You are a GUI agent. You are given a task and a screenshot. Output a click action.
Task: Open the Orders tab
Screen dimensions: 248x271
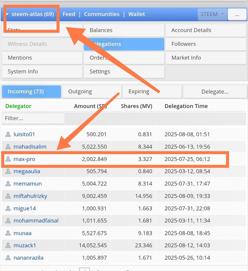[x=124, y=58]
